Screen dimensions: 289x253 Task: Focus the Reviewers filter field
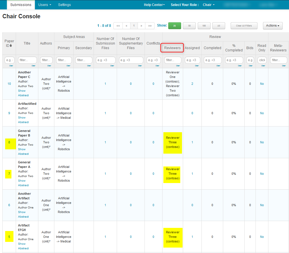click(173, 60)
